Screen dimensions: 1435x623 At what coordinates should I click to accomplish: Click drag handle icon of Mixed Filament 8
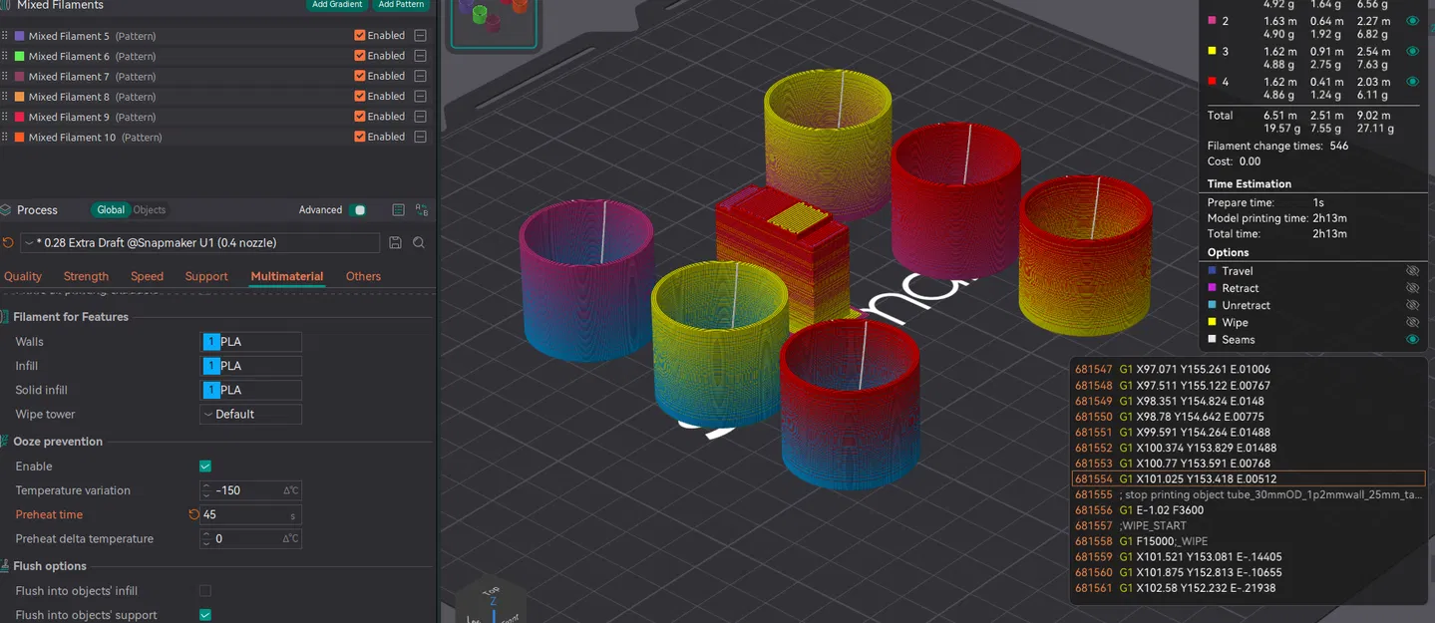pyautogui.click(x=5, y=97)
